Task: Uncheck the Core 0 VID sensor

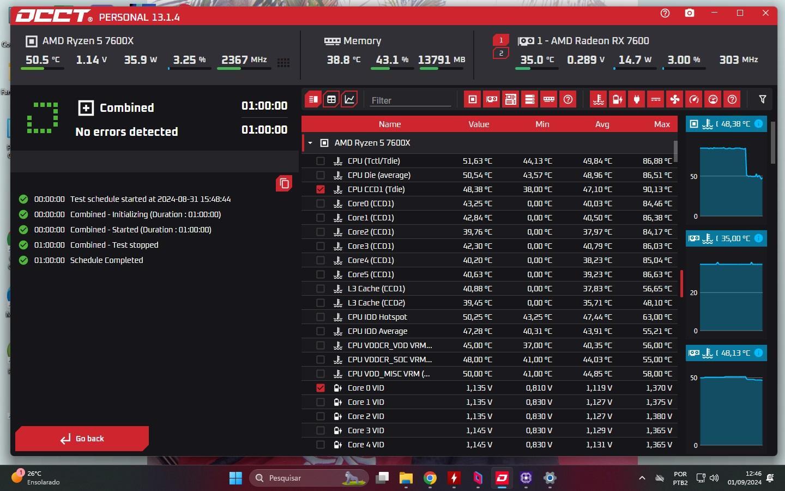Action: coord(321,388)
